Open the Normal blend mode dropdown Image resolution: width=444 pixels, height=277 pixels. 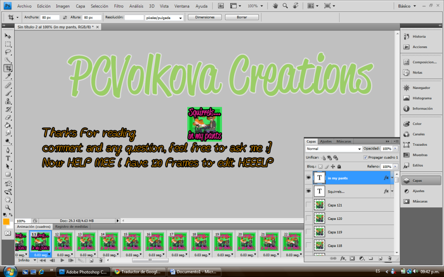[334, 149]
